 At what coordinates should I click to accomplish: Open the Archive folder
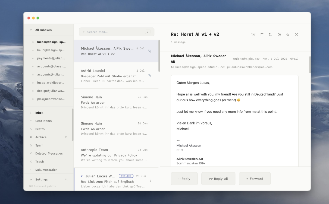coord(48,137)
